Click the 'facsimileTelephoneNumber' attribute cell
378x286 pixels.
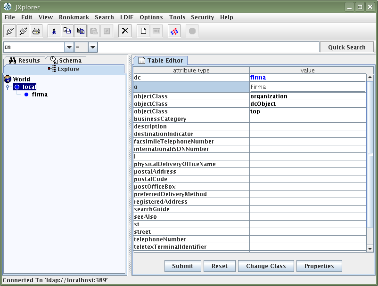(x=191, y=142)
